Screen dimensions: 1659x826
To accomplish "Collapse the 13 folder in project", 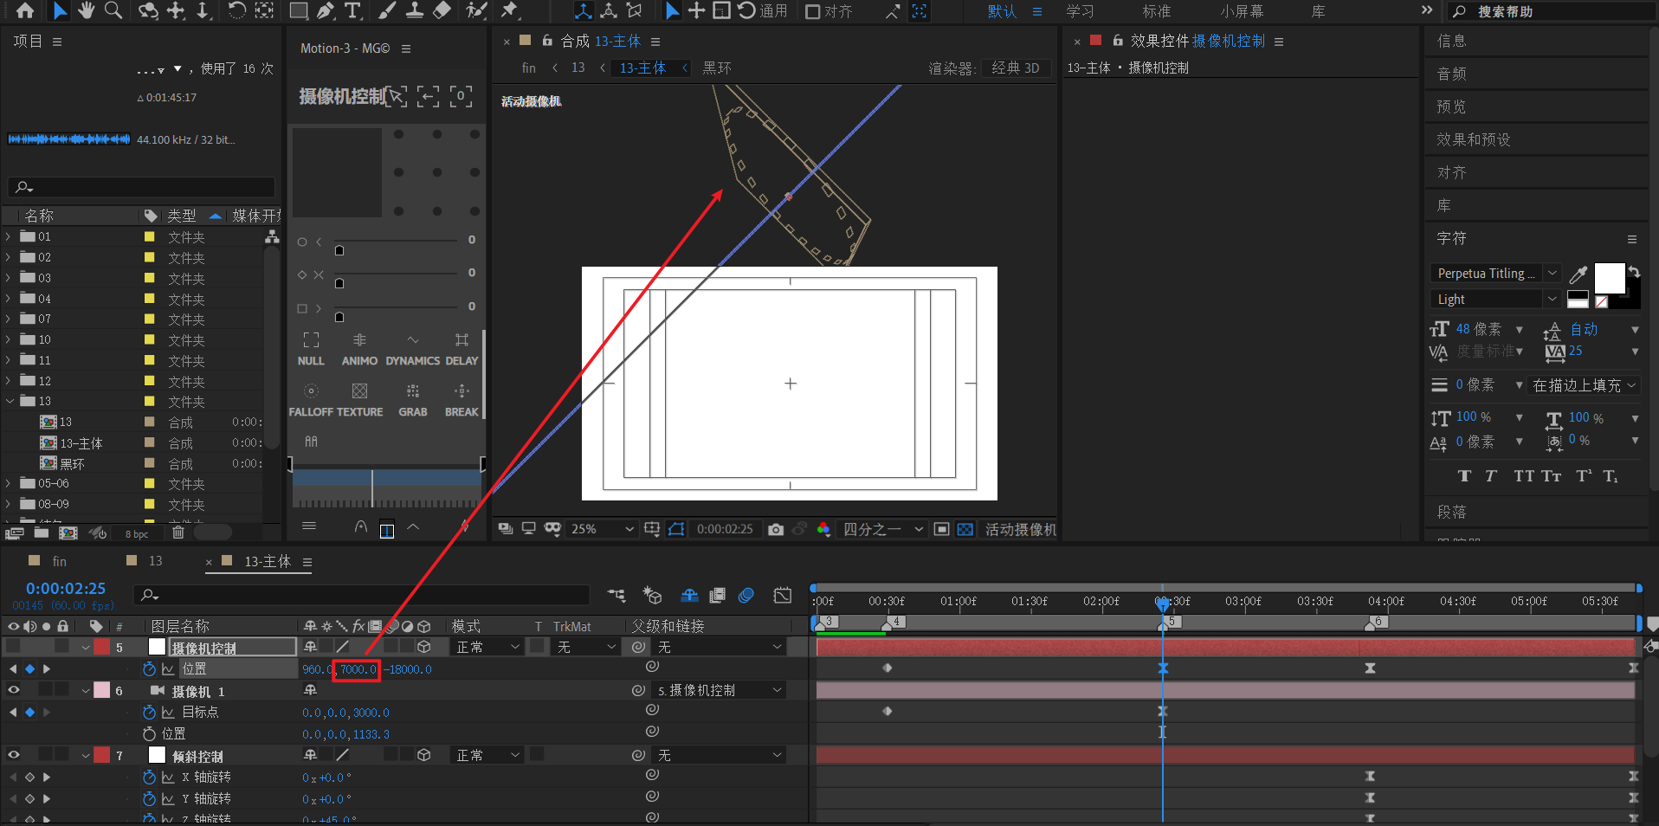I will [x=9, y=401].
